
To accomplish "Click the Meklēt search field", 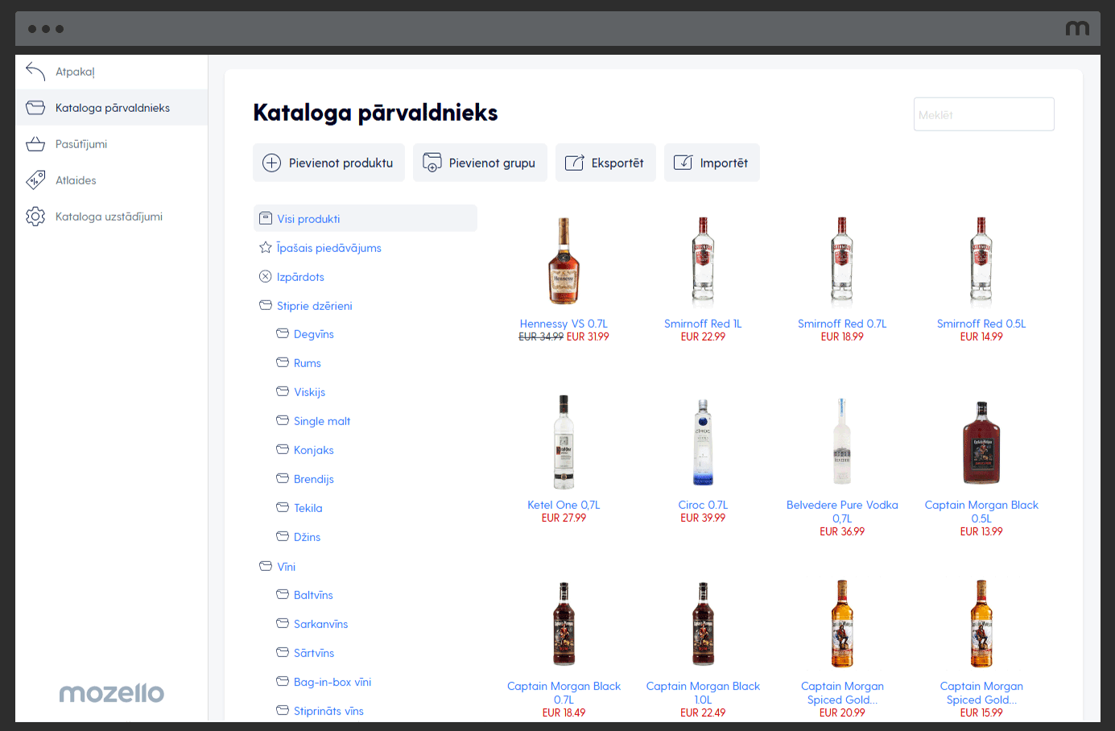I will pyautogui.click(x=984, y=114).
